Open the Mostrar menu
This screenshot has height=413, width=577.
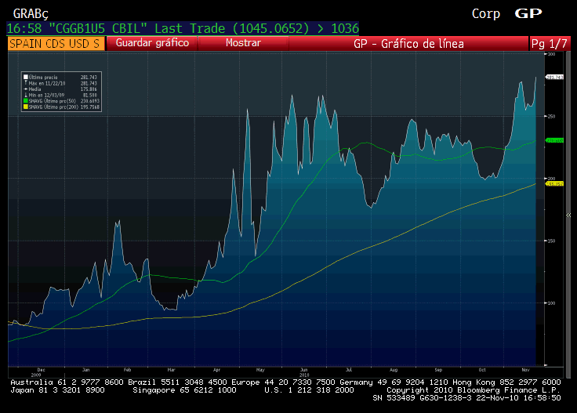243,43
